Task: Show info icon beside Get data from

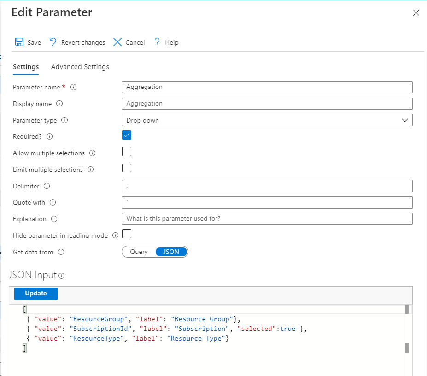Action: [x=61, y=252]
